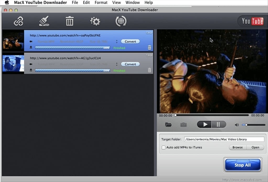Open the Edit menu
Screen dimensions: 268x182
point(86,3)
